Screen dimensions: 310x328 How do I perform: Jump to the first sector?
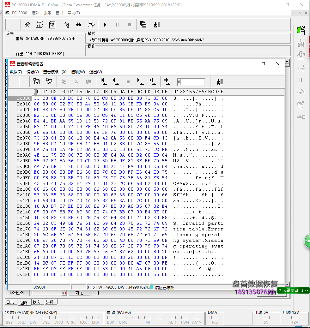(x=103, y=81)
